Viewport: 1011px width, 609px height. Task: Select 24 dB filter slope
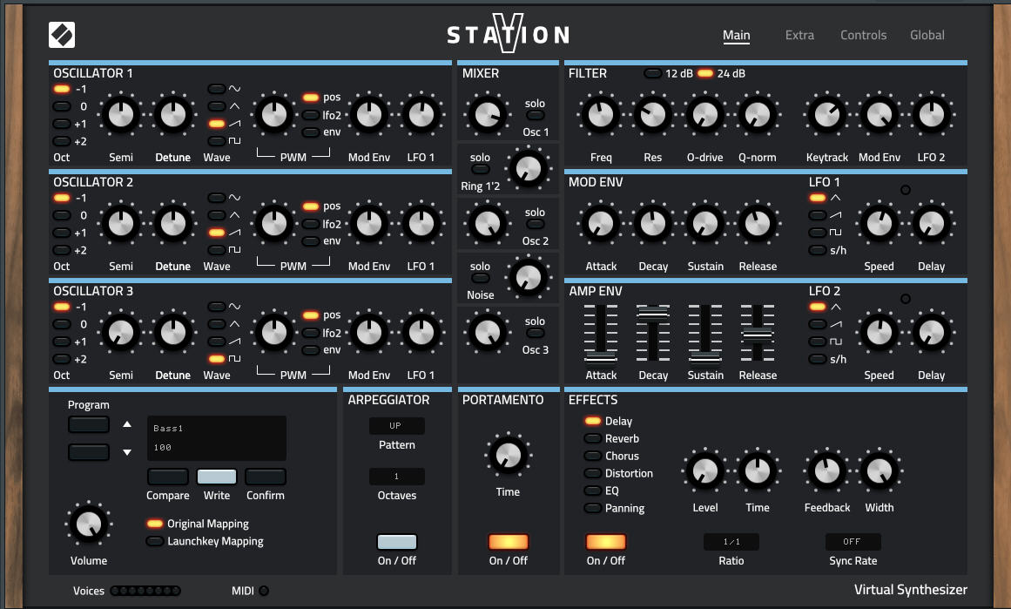click(705, 73)
